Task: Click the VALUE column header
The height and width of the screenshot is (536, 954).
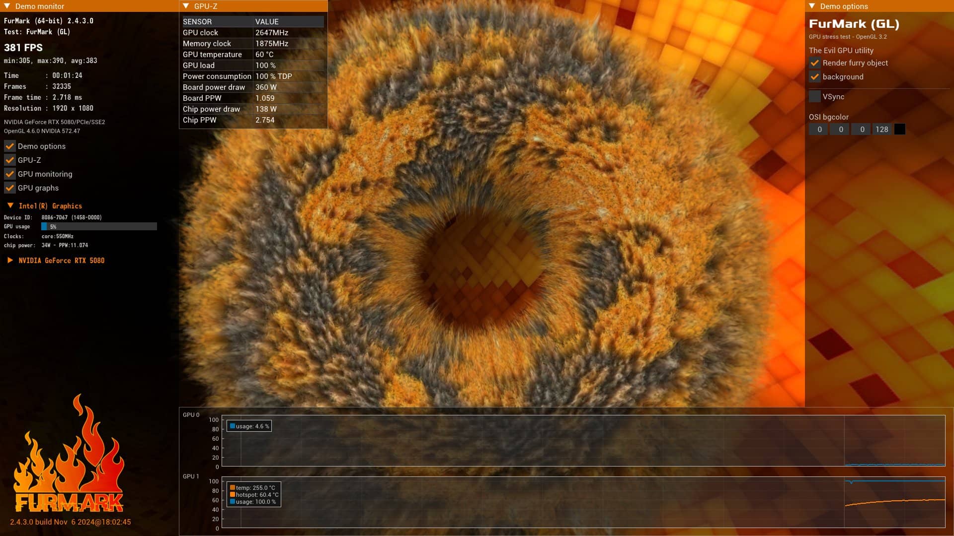Action: 267,22
